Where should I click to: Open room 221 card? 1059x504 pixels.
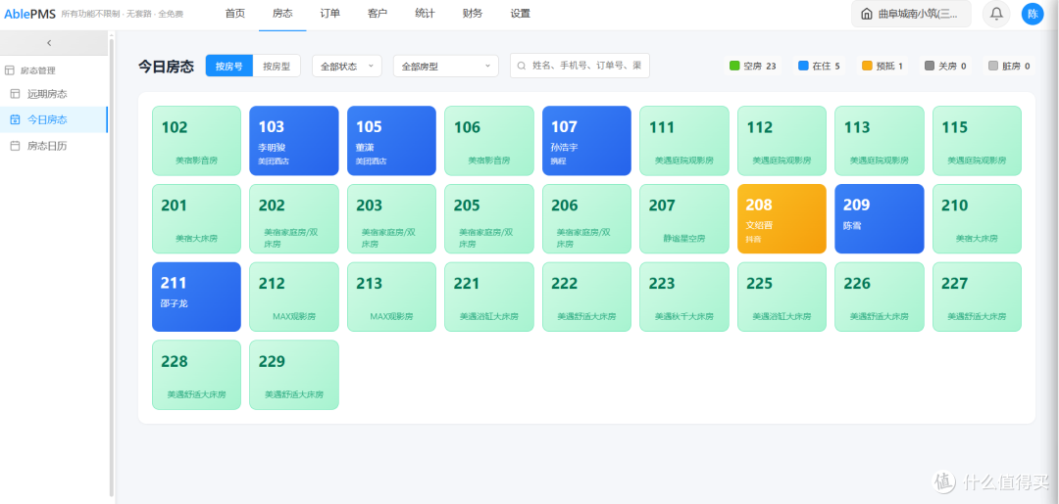click(489, 298)
